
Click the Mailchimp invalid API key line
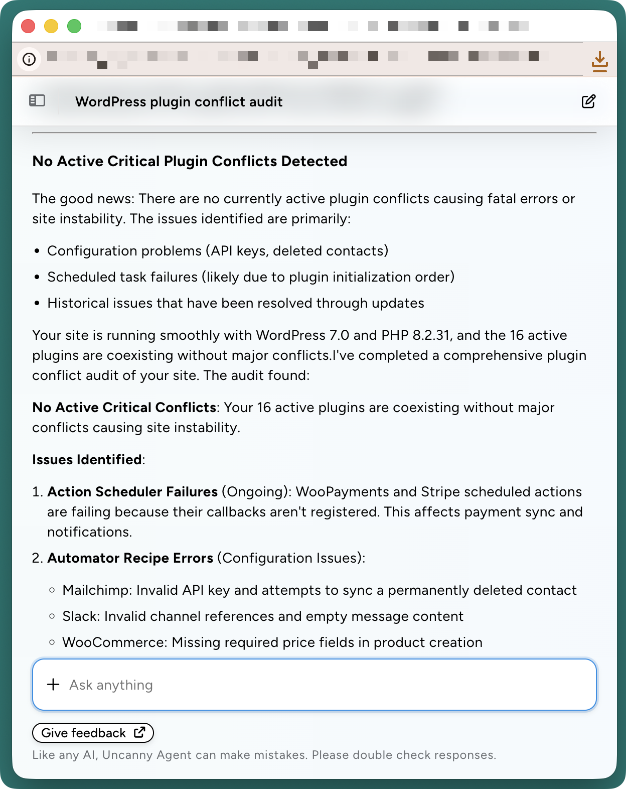320,590
